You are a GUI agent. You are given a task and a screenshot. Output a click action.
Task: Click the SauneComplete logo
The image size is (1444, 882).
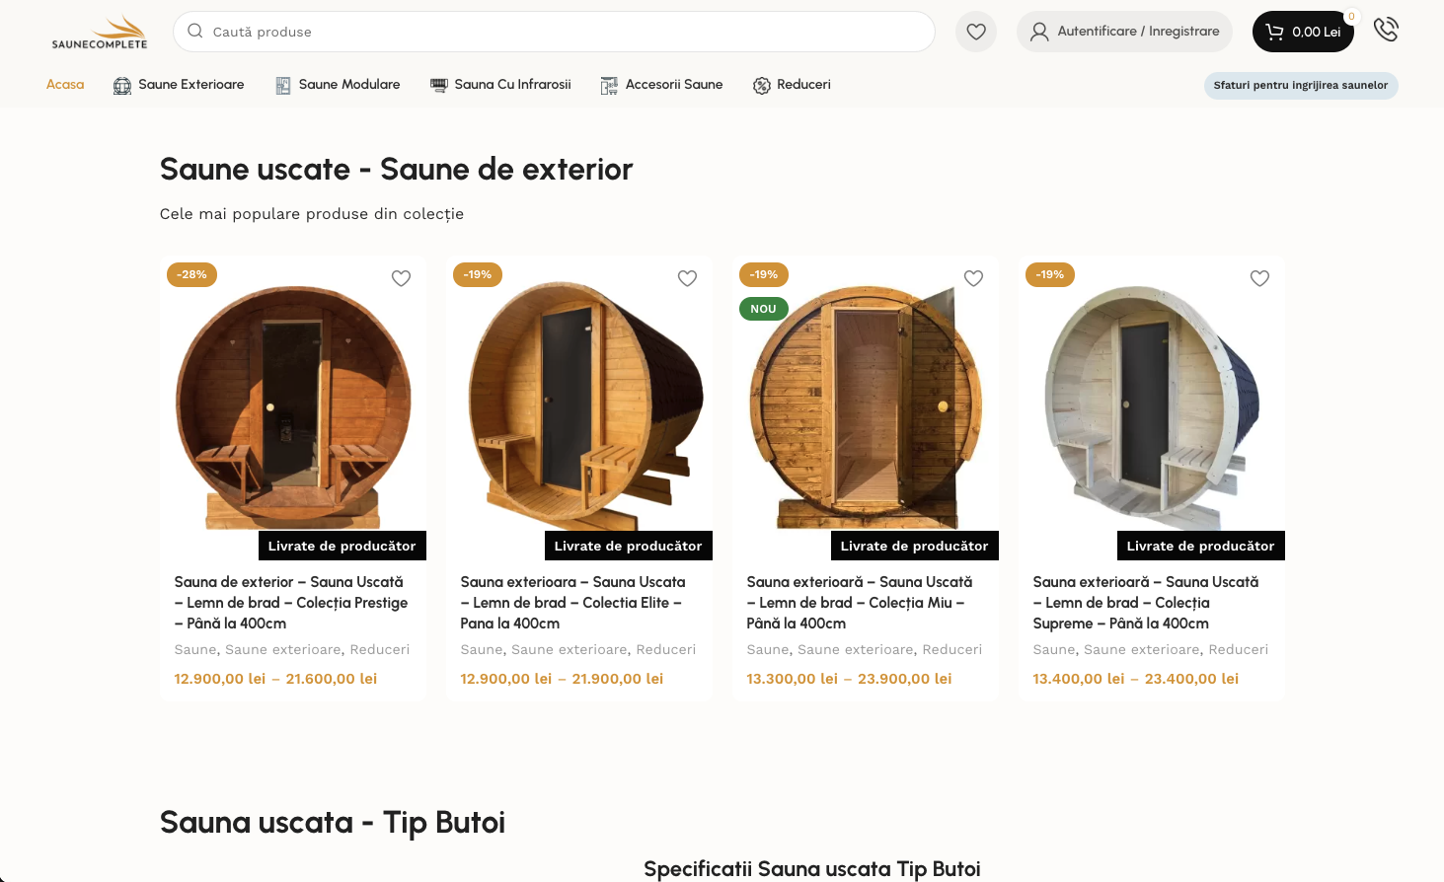click(x=100, y=32)
